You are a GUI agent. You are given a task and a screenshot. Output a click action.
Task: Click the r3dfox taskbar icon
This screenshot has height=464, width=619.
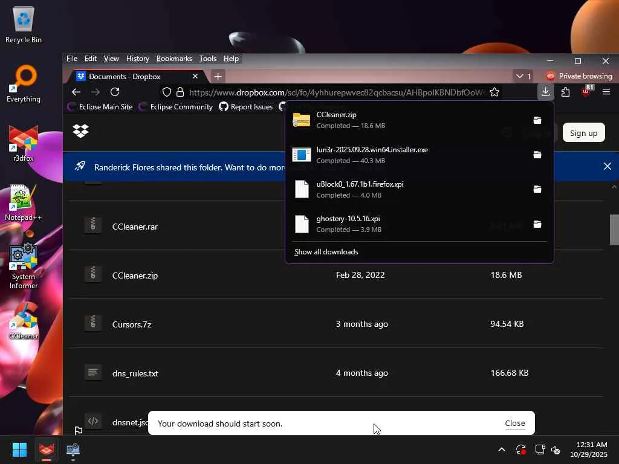[47, 449]
